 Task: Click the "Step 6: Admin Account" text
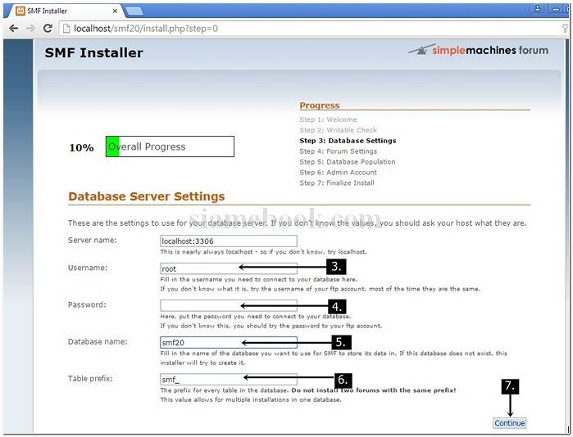point(338,172)
